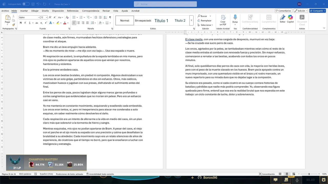The height and width of the screenshot is (184, 328).
Task: Open the Archivo menu
Action: [x=5, y=11]
